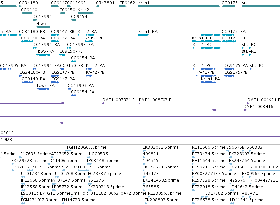Select the EP09962.3prime EST

[x=261, y=177]
